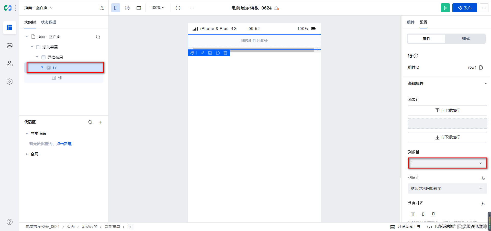Collapse the 页面: 空白页 tree node
This screenshot has width=491, height=231.
(x=27, y=37)
